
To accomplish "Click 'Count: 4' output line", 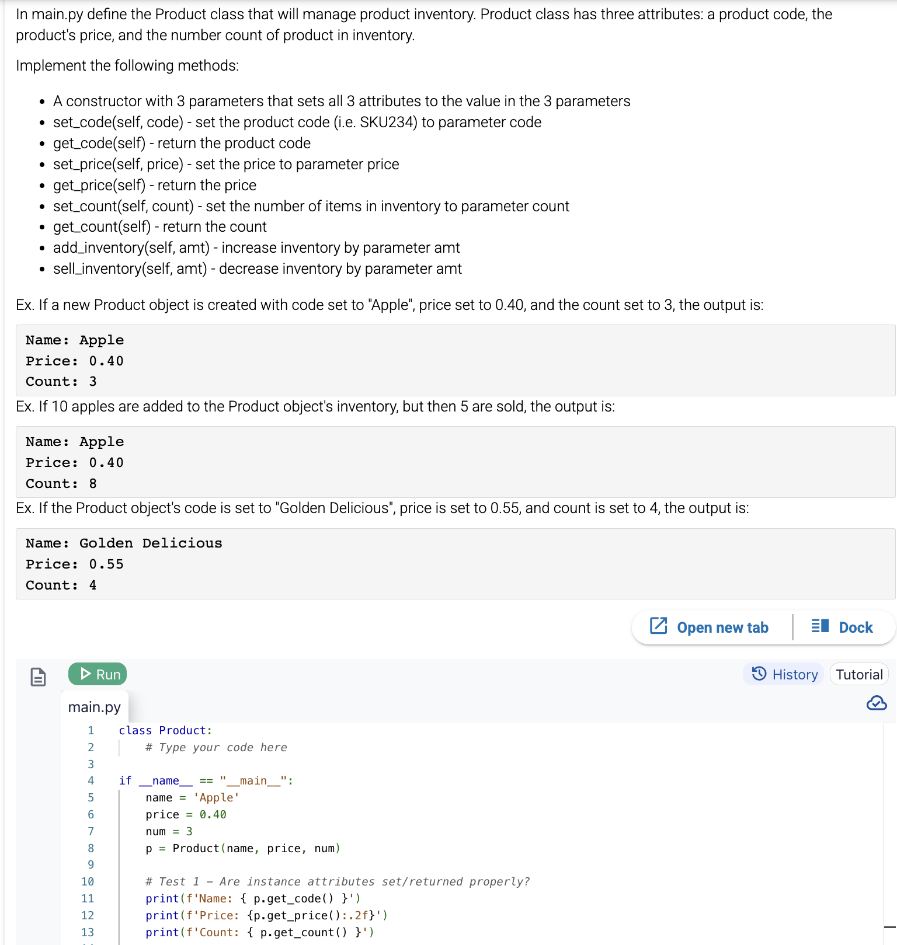I will [x=61, y=585].
